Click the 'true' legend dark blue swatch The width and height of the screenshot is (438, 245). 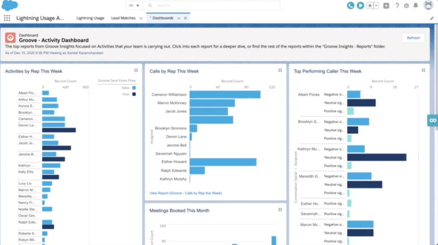[x=134, y=94]
